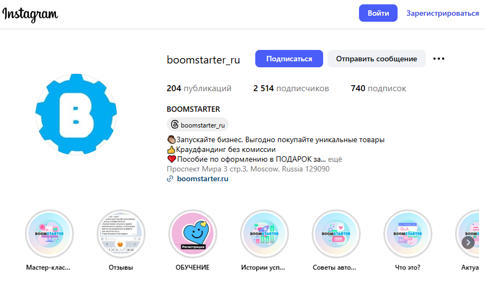Image resolution: width=485 pixels, height=293 pixels.
Task: Click the Запускайте бизнес bio line
Action: point(275,139)
